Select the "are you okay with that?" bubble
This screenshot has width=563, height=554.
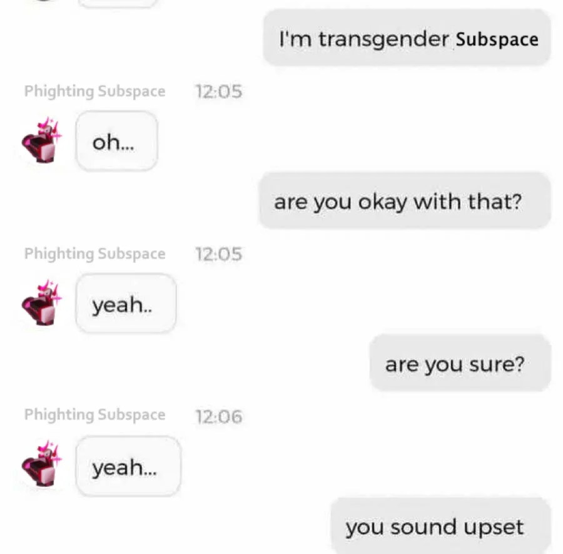(x=405, y=201)
